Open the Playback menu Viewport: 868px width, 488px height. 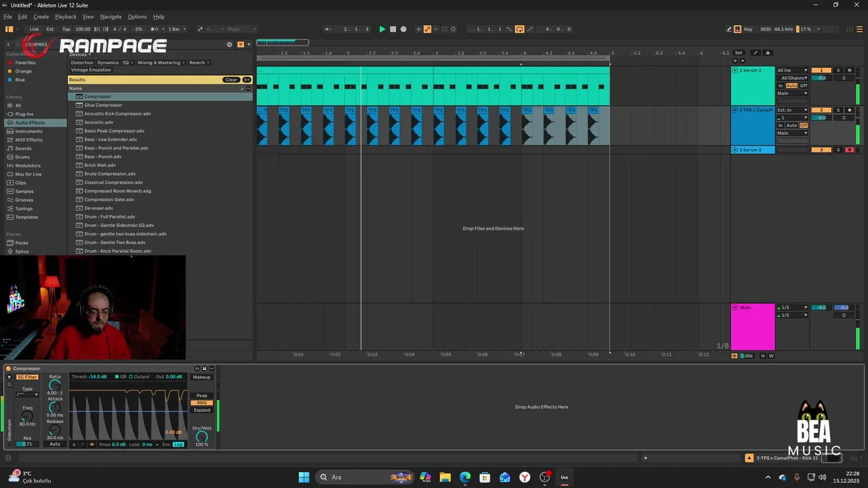(x=66, y=16)
